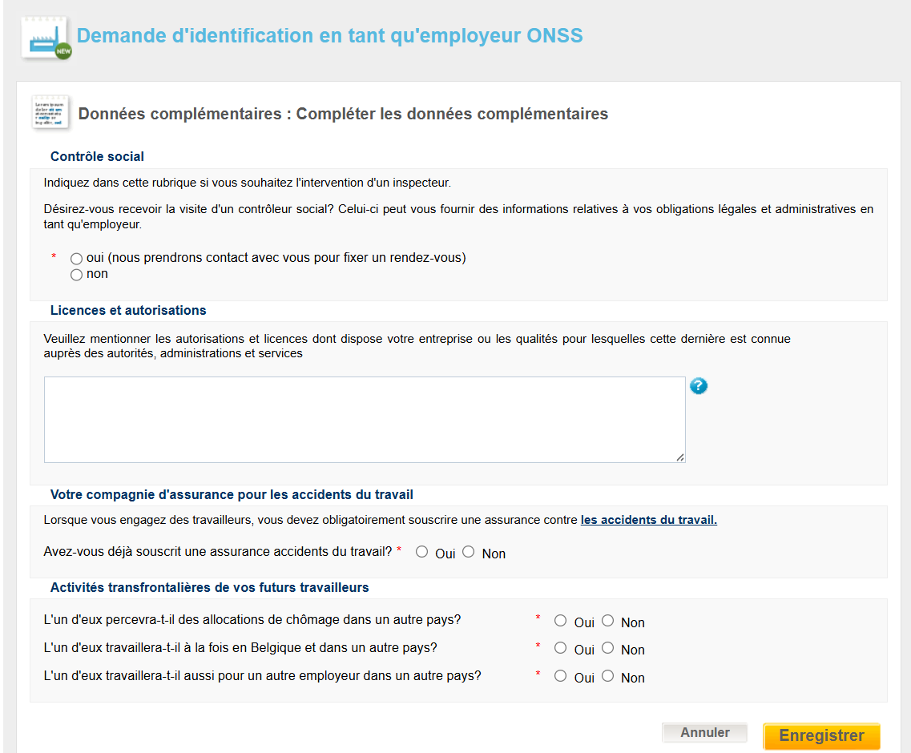This screenshot has width=911, height=753.
Task: Click the Données complémentaires notepad icon
Action: [x=50, y=112]
